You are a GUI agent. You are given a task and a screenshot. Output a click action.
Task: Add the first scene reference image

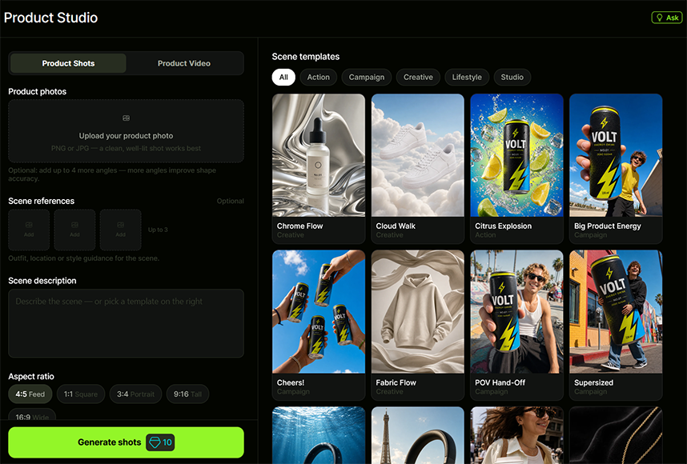29,230
